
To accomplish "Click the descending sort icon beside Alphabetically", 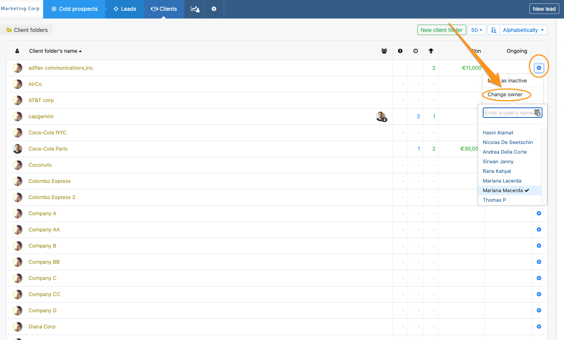I will click(493, 30).
